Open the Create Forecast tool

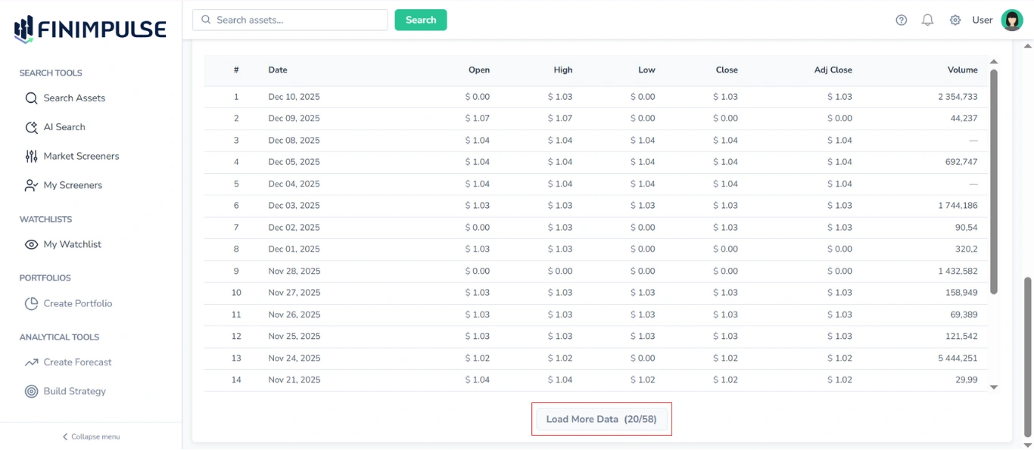coord(78,362)
